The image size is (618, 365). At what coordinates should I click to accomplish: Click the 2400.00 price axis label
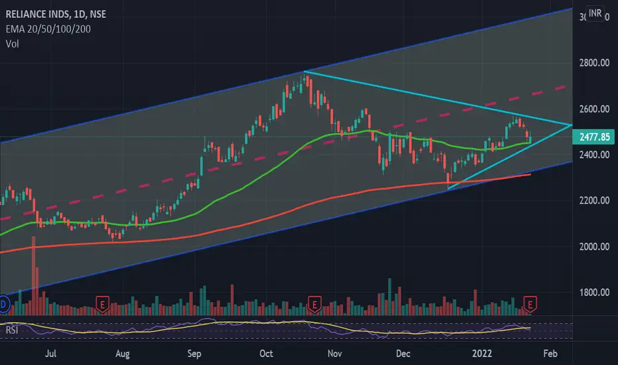[x=594, y=155]
